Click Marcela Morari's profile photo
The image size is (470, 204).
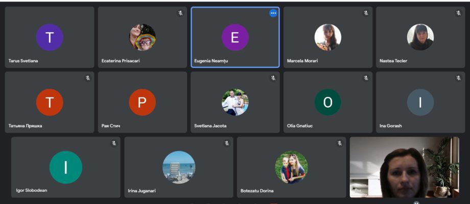(x=327, y=37)
